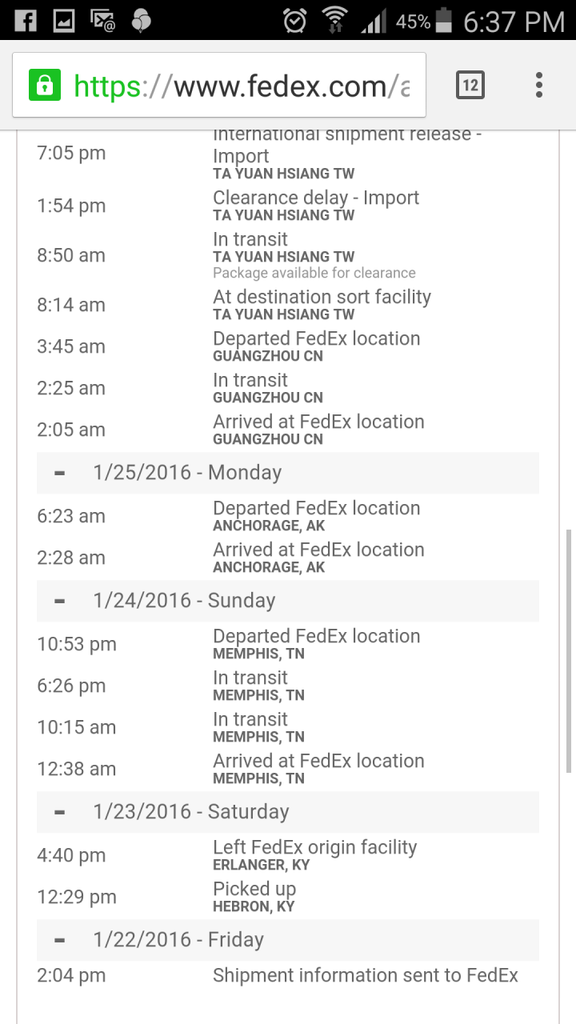The width and height of the screenshot is (576, 1024).
Task: Tap the email notification icon in status bar
Action: 102,21
